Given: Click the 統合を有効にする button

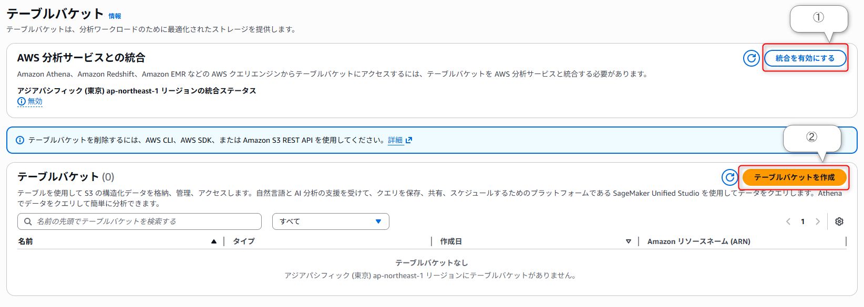Looking at the screenshot, I should click(805, 58).
